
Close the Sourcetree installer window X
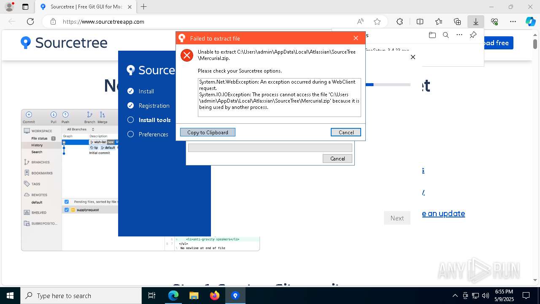point(413,57)
